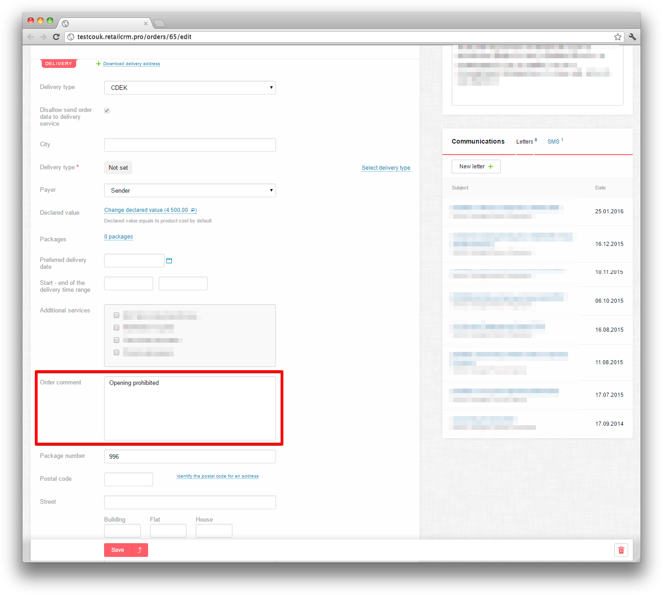
Task: Click Change declared value link
Action: tap(150, 210)
